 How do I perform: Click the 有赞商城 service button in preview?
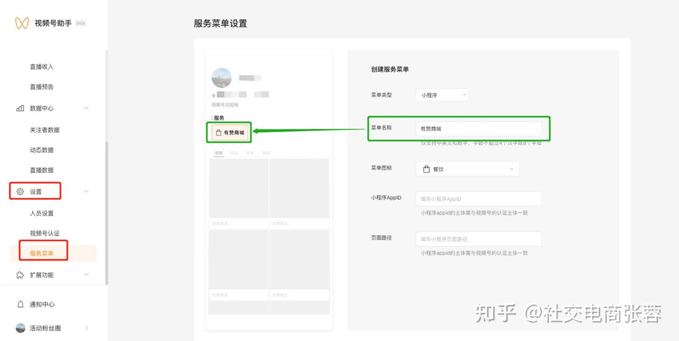(x=230, y=133)
